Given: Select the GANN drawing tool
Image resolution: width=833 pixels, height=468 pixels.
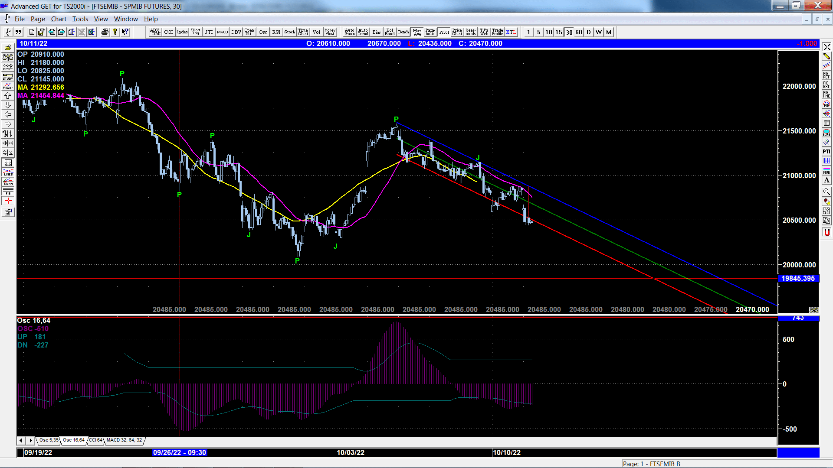Looking at the screenshot, I should (x=8, y=182).
